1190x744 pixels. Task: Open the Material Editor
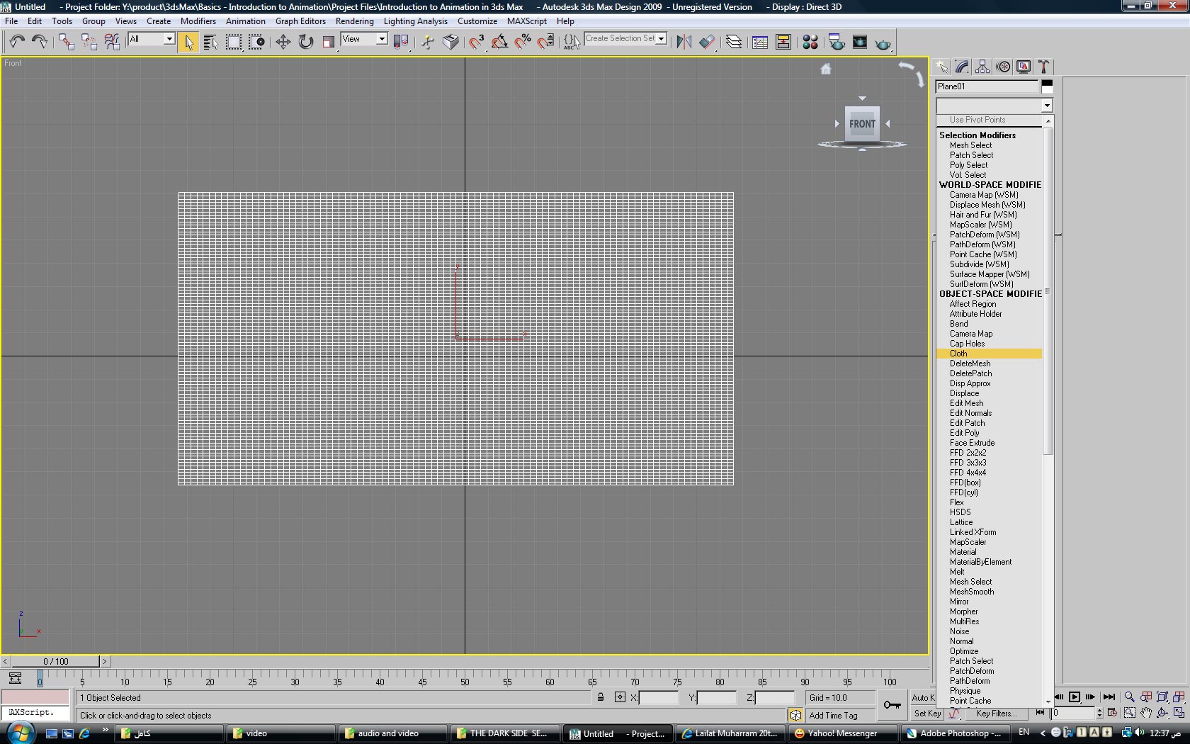[810, 42]
